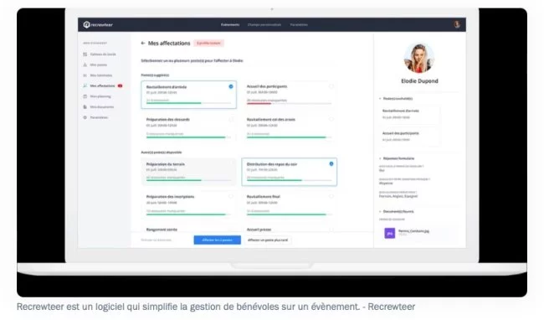Uncheck Distribution des repas du soir post
Screen dimensions: 544x320
(x=331, y=164)
